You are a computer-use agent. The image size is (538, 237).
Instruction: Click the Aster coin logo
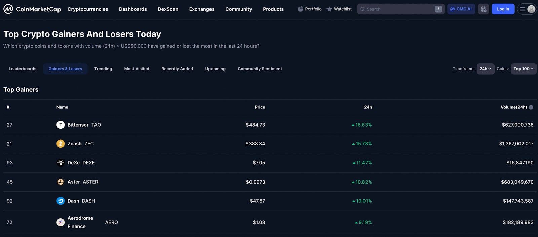pos(61,182)
